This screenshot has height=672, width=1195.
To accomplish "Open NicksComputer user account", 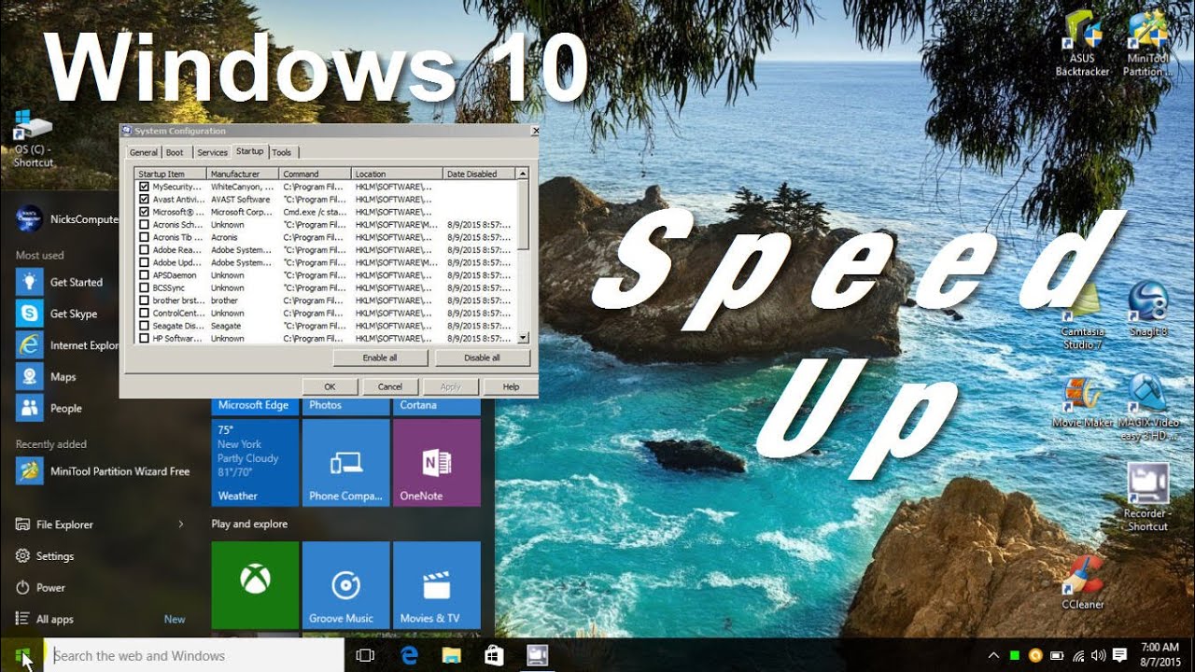I will [x=67, y=219].
